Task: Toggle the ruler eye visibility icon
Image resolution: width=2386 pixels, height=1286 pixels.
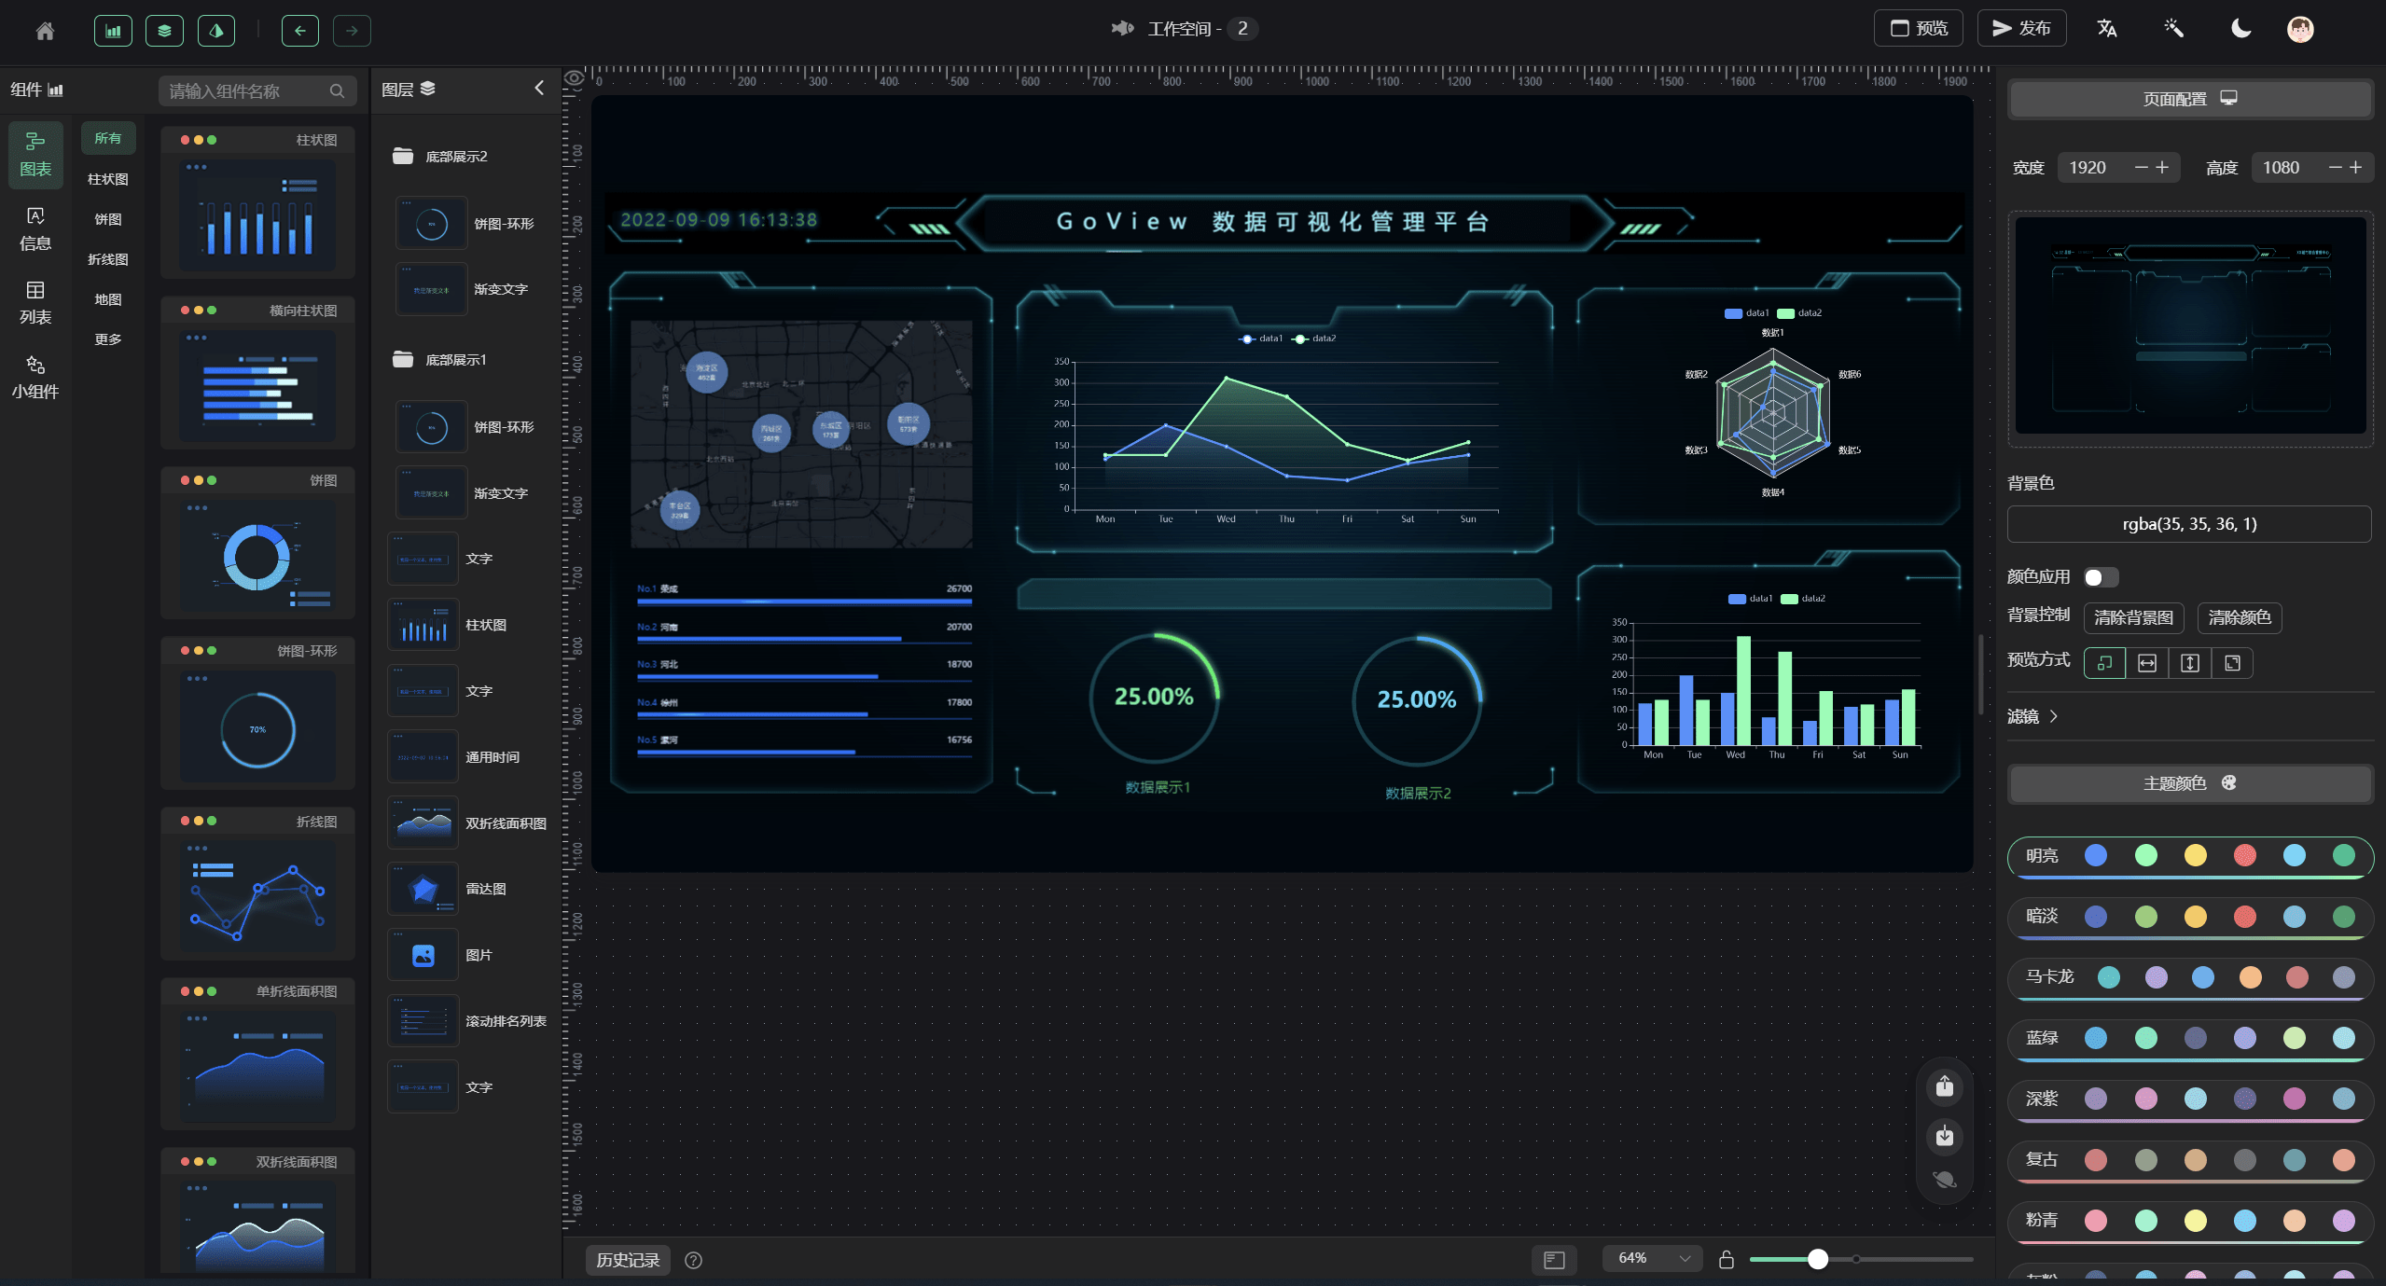Action: pos(575,79)
